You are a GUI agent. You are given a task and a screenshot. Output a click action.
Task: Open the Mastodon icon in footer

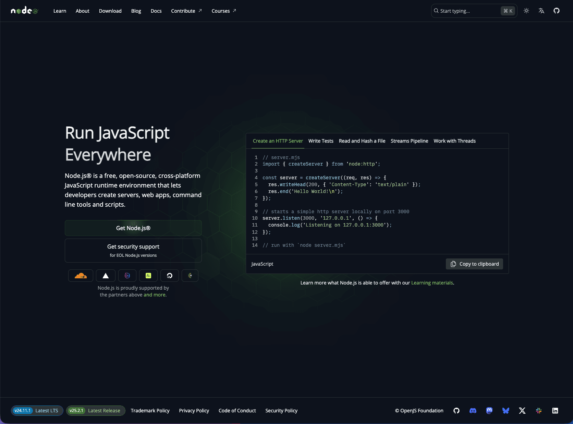[x=489, y=411]
